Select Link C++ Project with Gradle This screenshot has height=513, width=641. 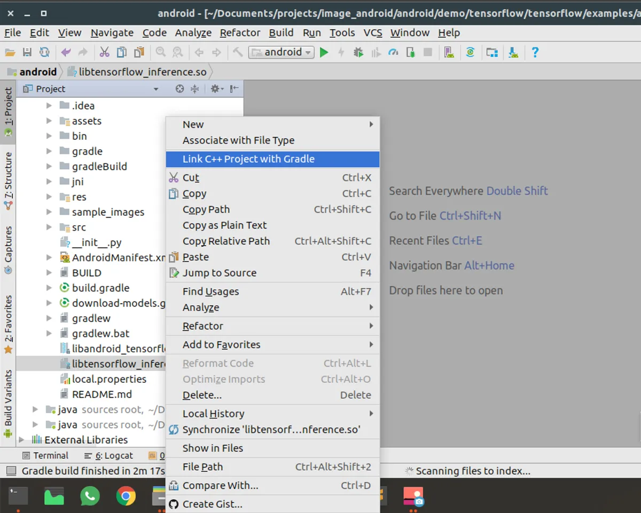248,159
